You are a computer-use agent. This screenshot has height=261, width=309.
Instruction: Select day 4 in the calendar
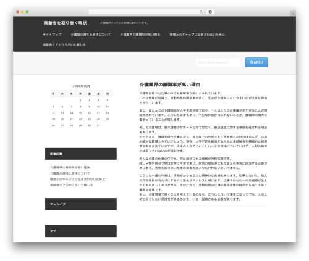pos(108,101)
